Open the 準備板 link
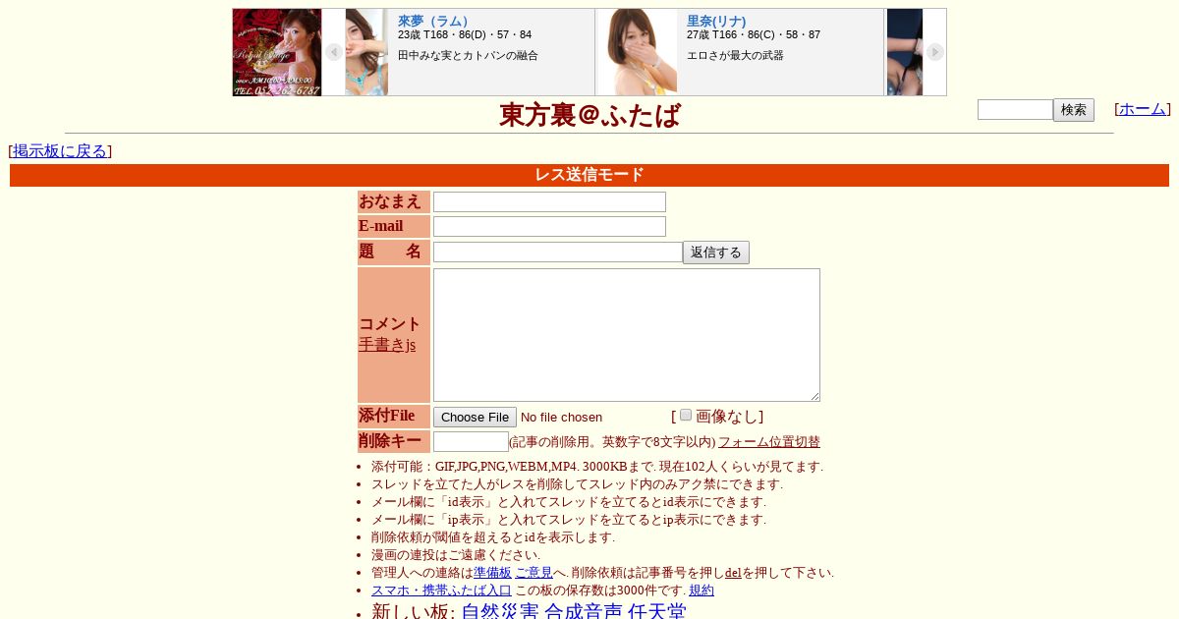 point(492,573)
